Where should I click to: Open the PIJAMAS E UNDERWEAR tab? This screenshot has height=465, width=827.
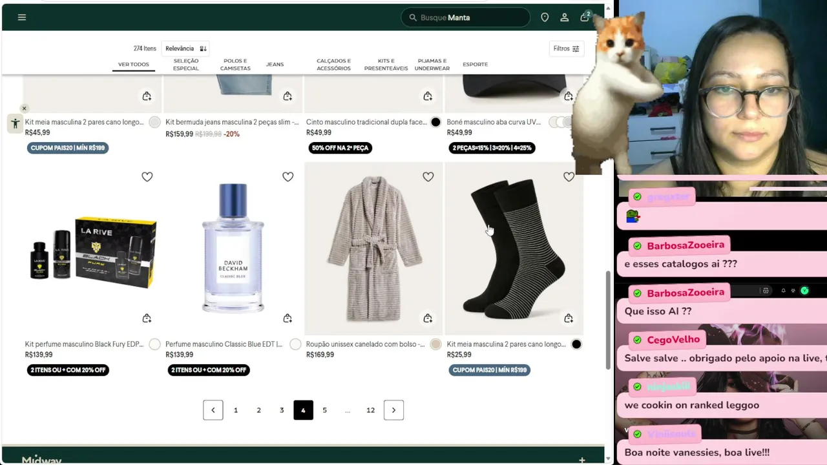click(432, 65)
